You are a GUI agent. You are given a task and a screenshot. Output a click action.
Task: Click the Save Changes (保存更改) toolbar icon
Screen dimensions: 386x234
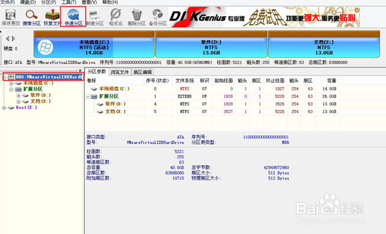(10, 17)
